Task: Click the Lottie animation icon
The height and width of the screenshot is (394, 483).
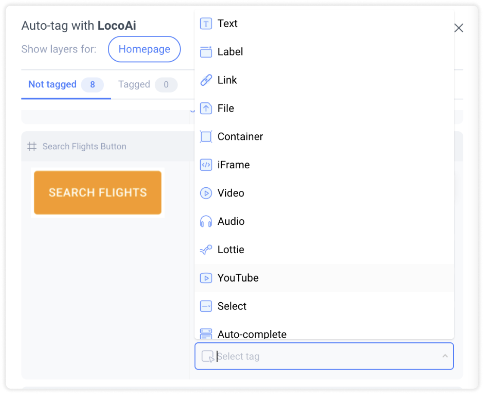Action: [x=206, y=250]
